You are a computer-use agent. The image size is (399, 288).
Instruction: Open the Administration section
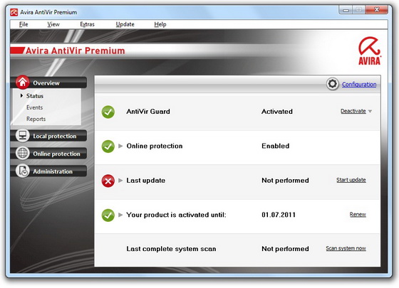click(x=48, y=171)
